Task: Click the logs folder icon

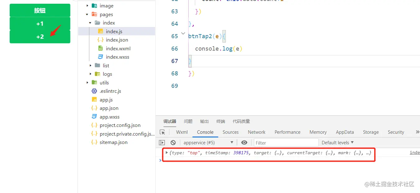Action: pos(97,74)
